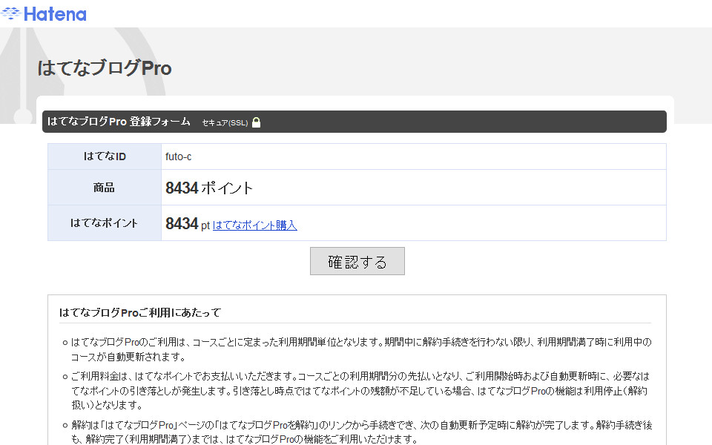Select the 商品 row label
712x445 pixels.
click(x=105, y=188)
